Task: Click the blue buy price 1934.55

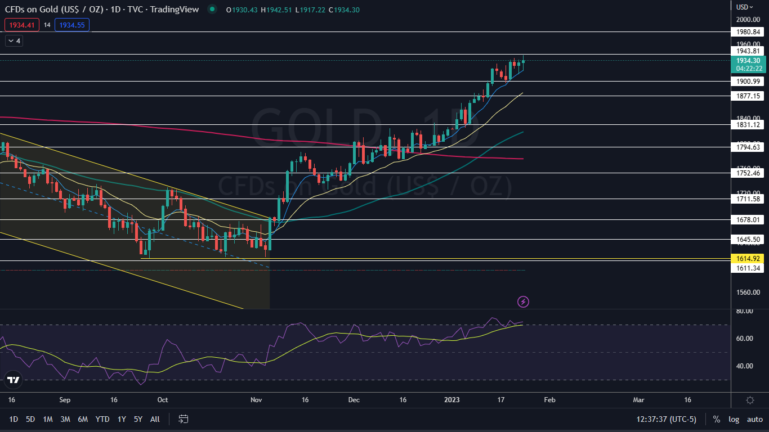Action: pos(72,25)
